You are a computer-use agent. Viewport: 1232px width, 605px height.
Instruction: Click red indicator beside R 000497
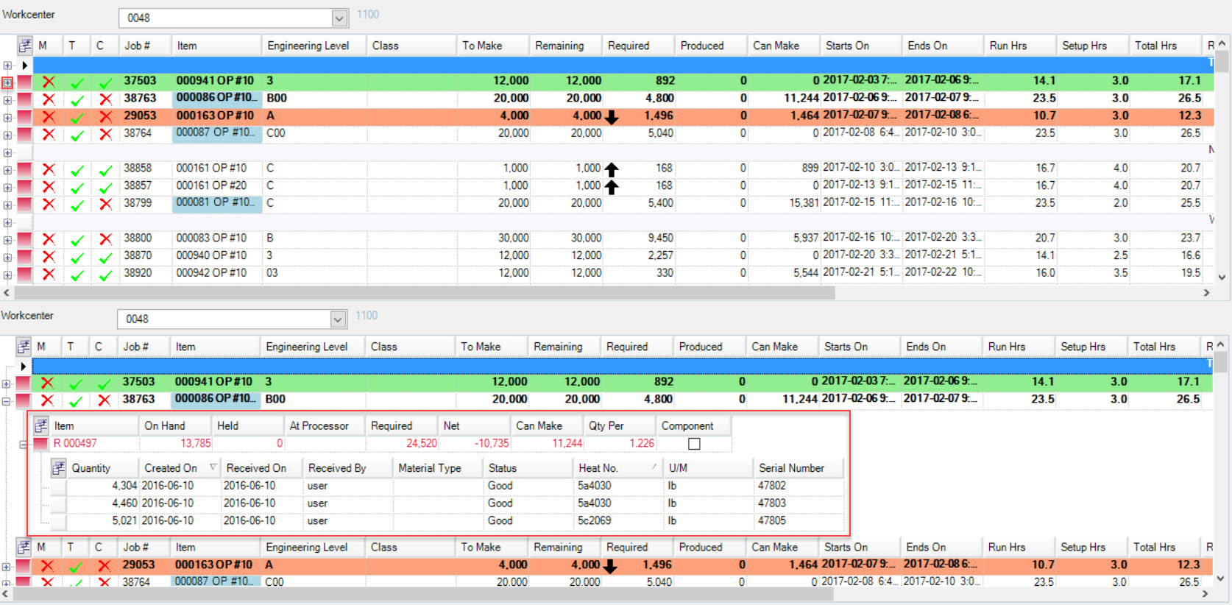pos(40,444)
